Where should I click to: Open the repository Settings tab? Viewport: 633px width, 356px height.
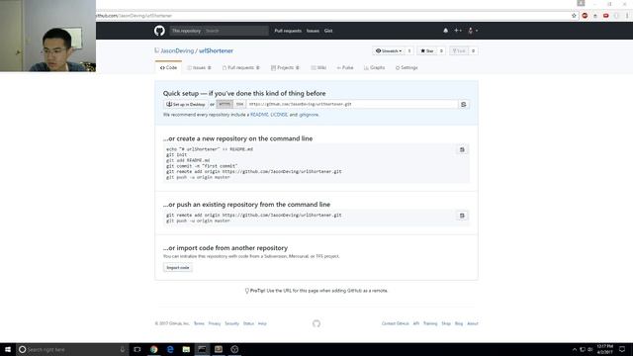pyautogui.click(x=407, y=68)
